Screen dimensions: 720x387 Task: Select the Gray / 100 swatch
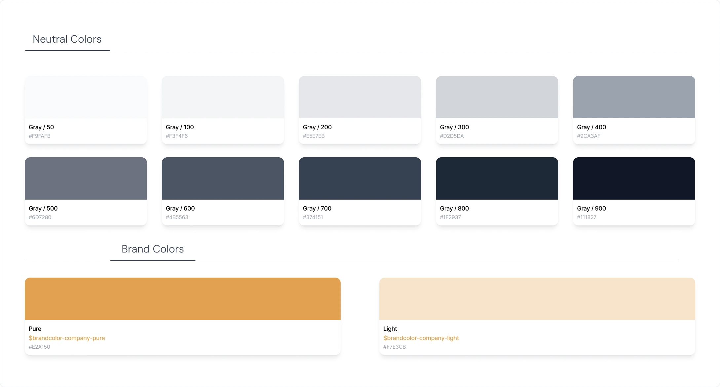(x=223, y=97)
